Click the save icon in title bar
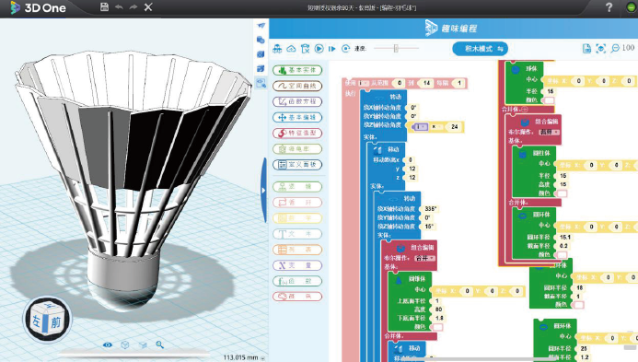The height and width of the screenshot is (362, 638). click(x=105, y=7)
